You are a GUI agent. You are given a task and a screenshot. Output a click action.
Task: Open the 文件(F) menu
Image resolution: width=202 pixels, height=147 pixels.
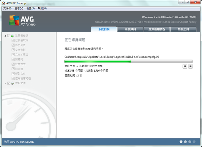(7, 8)
